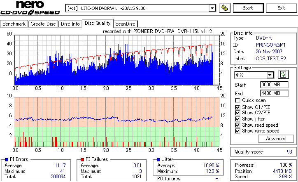298x182 pixels.
Task: Click the PI Errors average 11.17
Action: click(60, 165)
